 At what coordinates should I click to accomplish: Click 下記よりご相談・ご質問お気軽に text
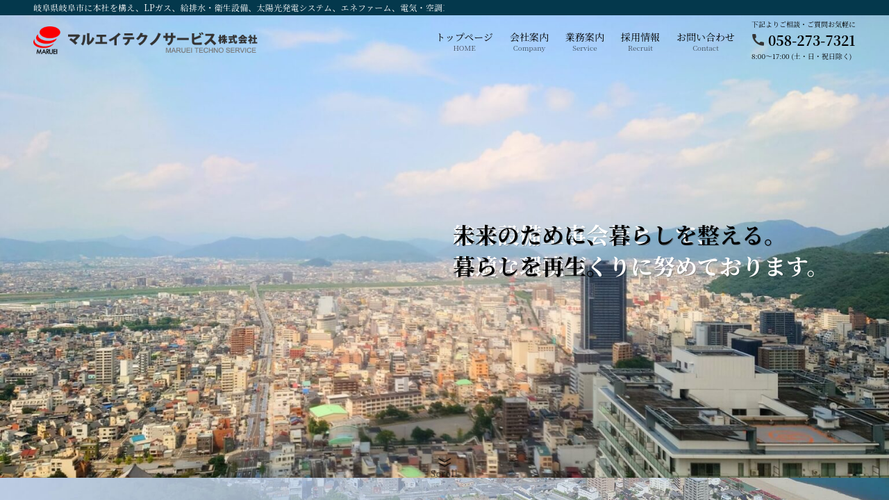[x=803, y=24]
